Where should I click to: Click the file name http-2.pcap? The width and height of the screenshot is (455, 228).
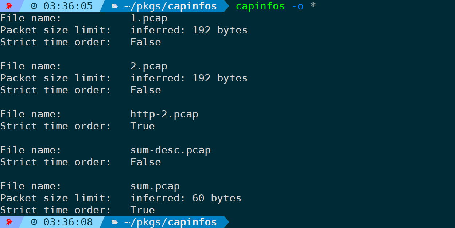(x=164, y=114)
